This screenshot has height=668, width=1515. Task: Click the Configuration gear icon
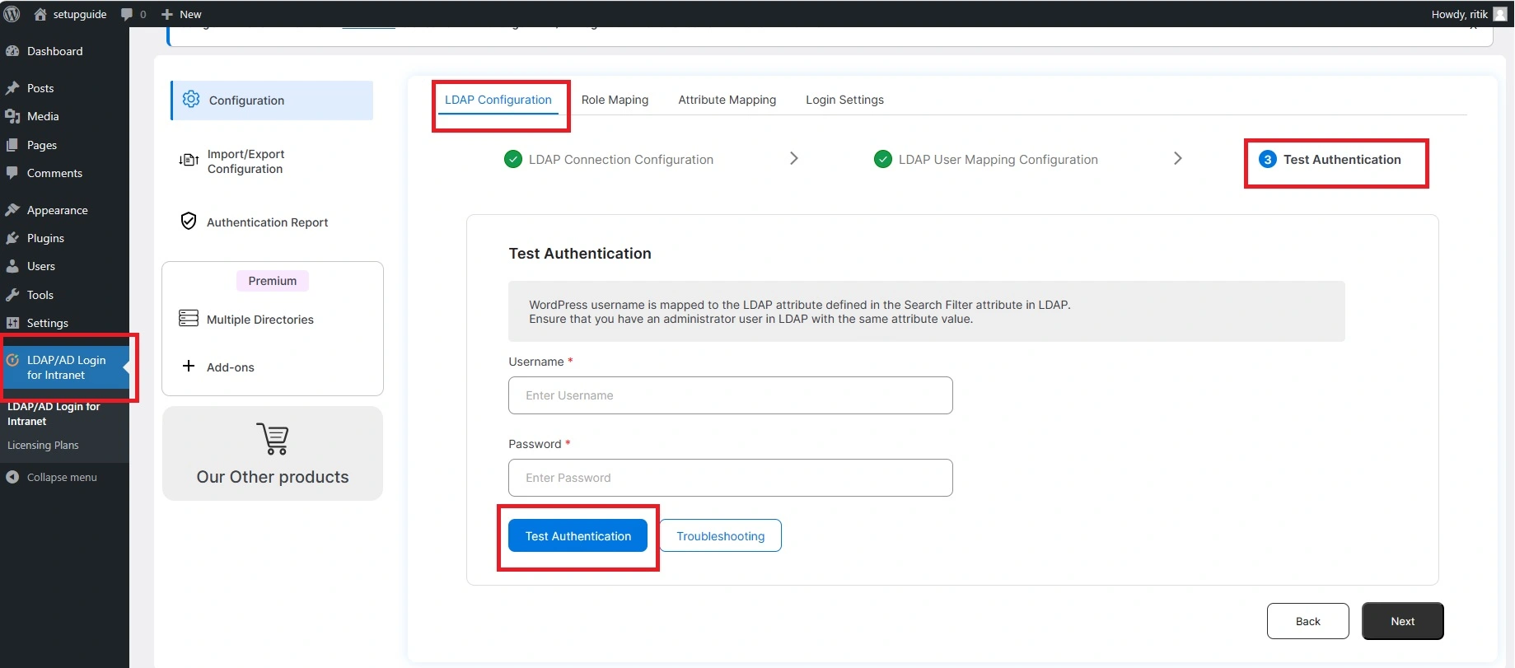click(x=191, y=99)
